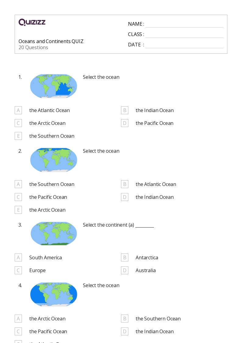Select box B for Antarctica in question 3
This screenshot has height=343, width=242.
[125, 257]
